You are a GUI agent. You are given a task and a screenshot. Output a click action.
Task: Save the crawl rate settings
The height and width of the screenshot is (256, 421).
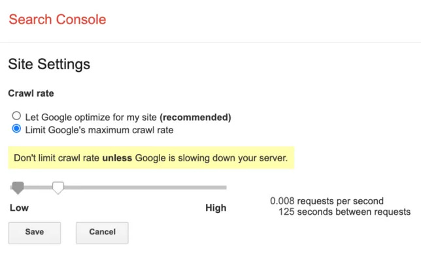click(x=35, y=232)
